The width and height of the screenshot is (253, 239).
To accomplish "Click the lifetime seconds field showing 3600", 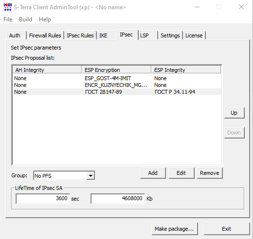I will coord(43,199).
